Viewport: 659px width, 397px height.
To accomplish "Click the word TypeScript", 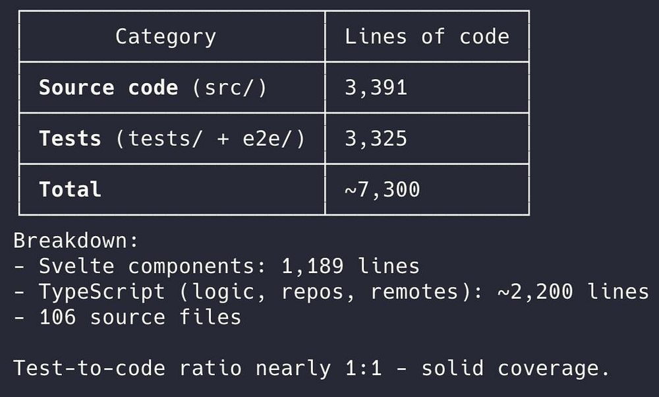I will tap(101, 291).
